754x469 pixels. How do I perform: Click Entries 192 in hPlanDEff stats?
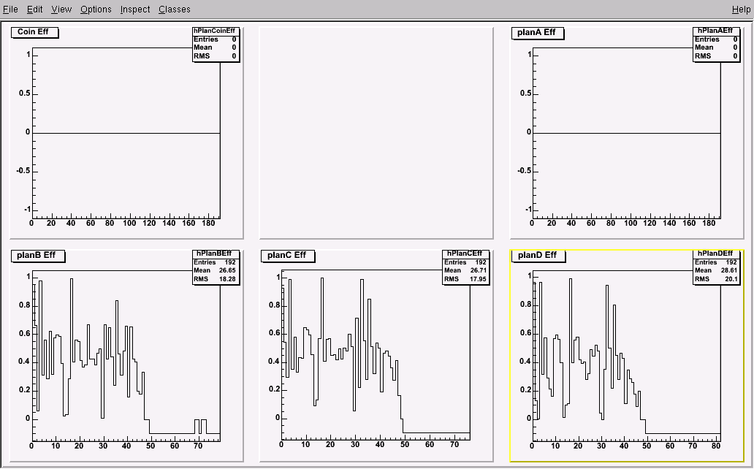[715, 262]
